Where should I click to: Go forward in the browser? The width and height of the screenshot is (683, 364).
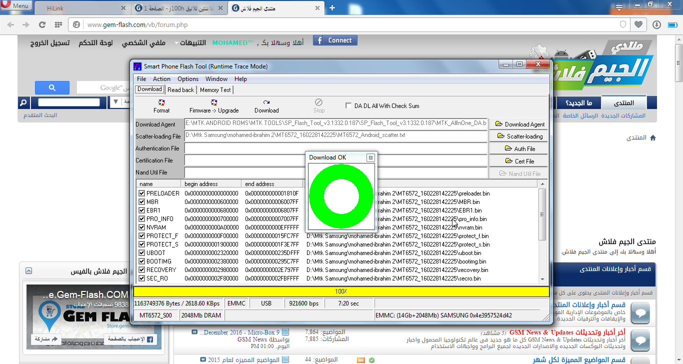pyautogui.click(x=26, y=24)
